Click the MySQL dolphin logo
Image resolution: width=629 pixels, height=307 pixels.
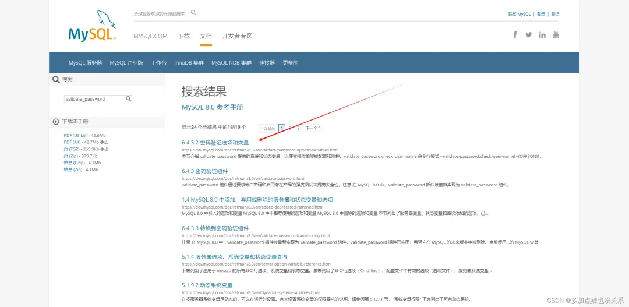pos(93,26)
